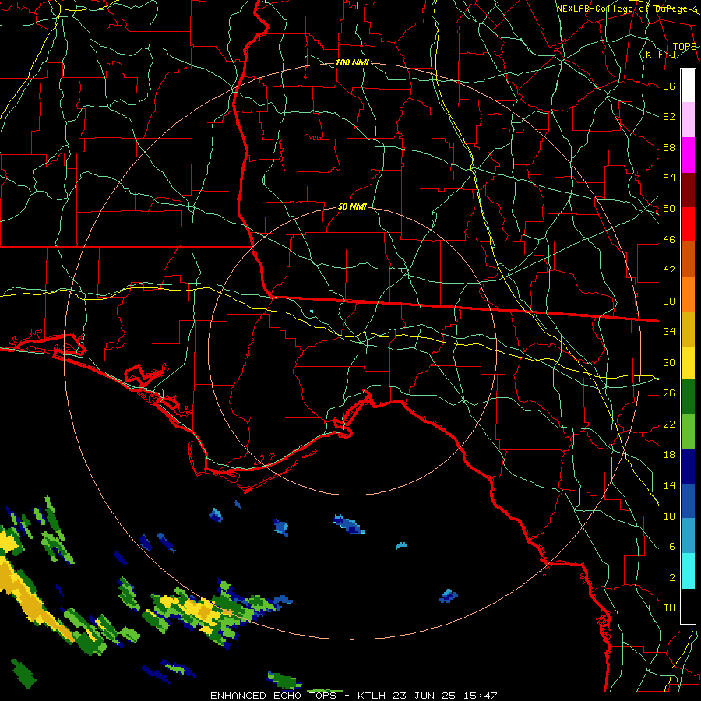
Task: Click the light sky-blue legend swatch
Action: coord(688,536)
